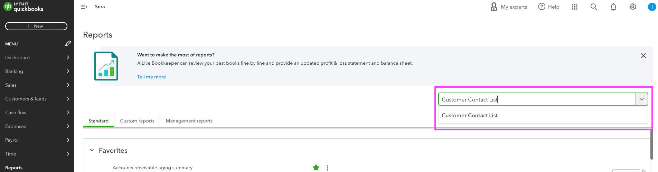Open more options for Accounts receivable aging summary
Screen dimensions: 658x172
pyautogui.click(x=328, y=168)
